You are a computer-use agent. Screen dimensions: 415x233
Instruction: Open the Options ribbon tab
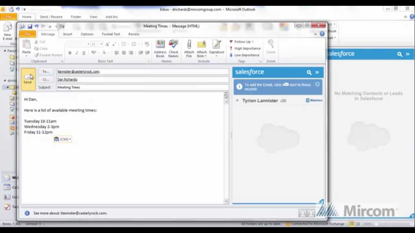pyautogui.click(x=87, y=34)
